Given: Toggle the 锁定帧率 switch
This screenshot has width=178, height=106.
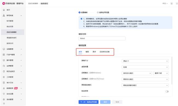Looking at the screenshot, I should click(167, 92).
